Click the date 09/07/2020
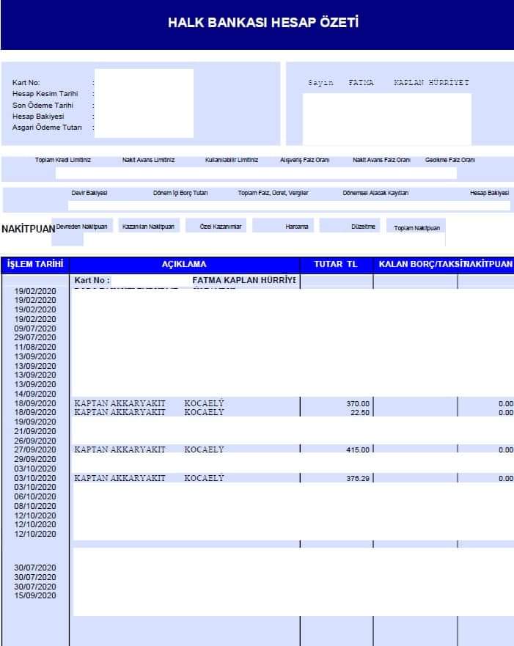This screenshot has height=646, width=514. [x=35, y=328]
